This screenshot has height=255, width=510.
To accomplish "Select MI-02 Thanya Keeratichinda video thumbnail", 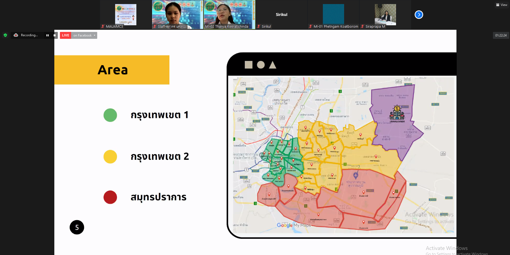I will coord(229,15).
